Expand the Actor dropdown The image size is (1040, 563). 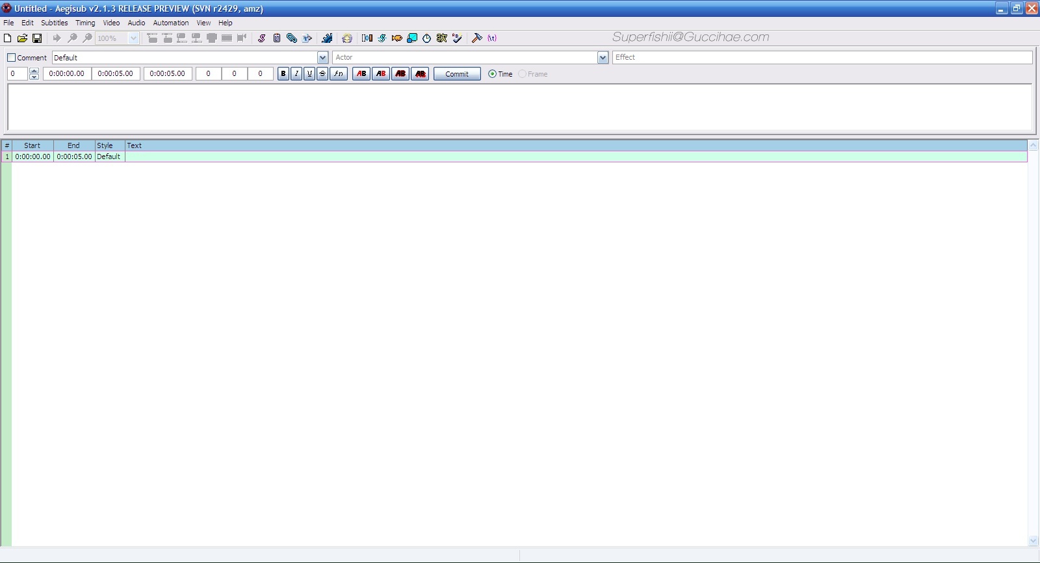point(603,58)
